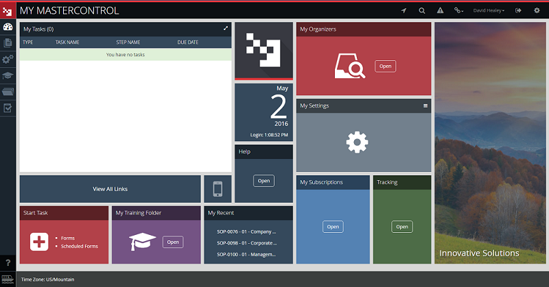Click the My Subscriptions tile header
The image size is (549, 287).
[x=333, y=182]
